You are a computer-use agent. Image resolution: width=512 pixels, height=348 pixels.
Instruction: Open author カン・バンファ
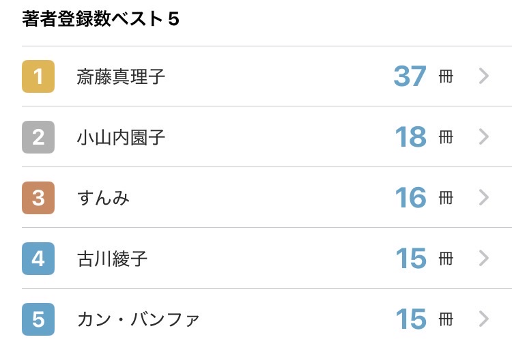138,319
